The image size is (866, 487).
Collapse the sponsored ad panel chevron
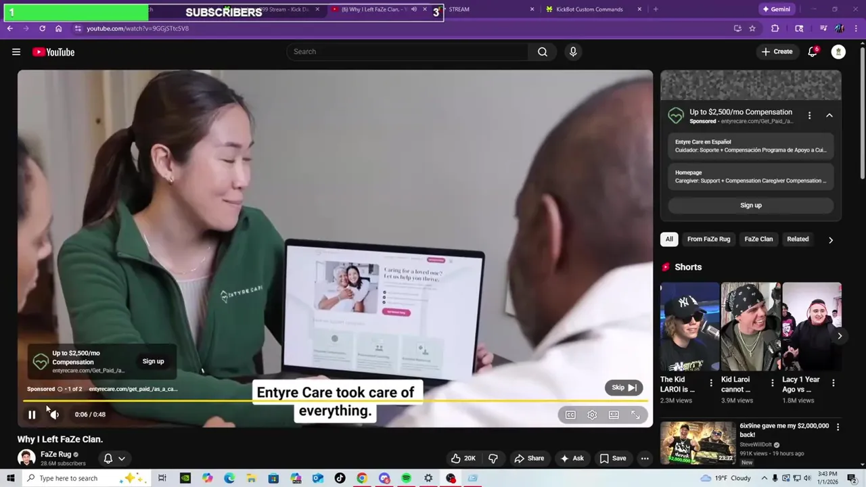[829, 116]
